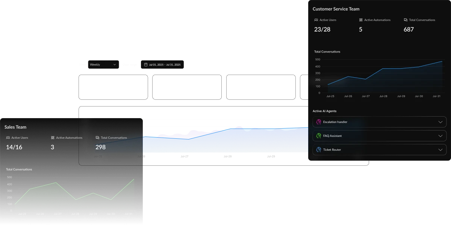Image resolution: width=451 pixels, height=225 pixels.
Task: Expand the Escalation handler chevron
Action: (x=440, y=122)
